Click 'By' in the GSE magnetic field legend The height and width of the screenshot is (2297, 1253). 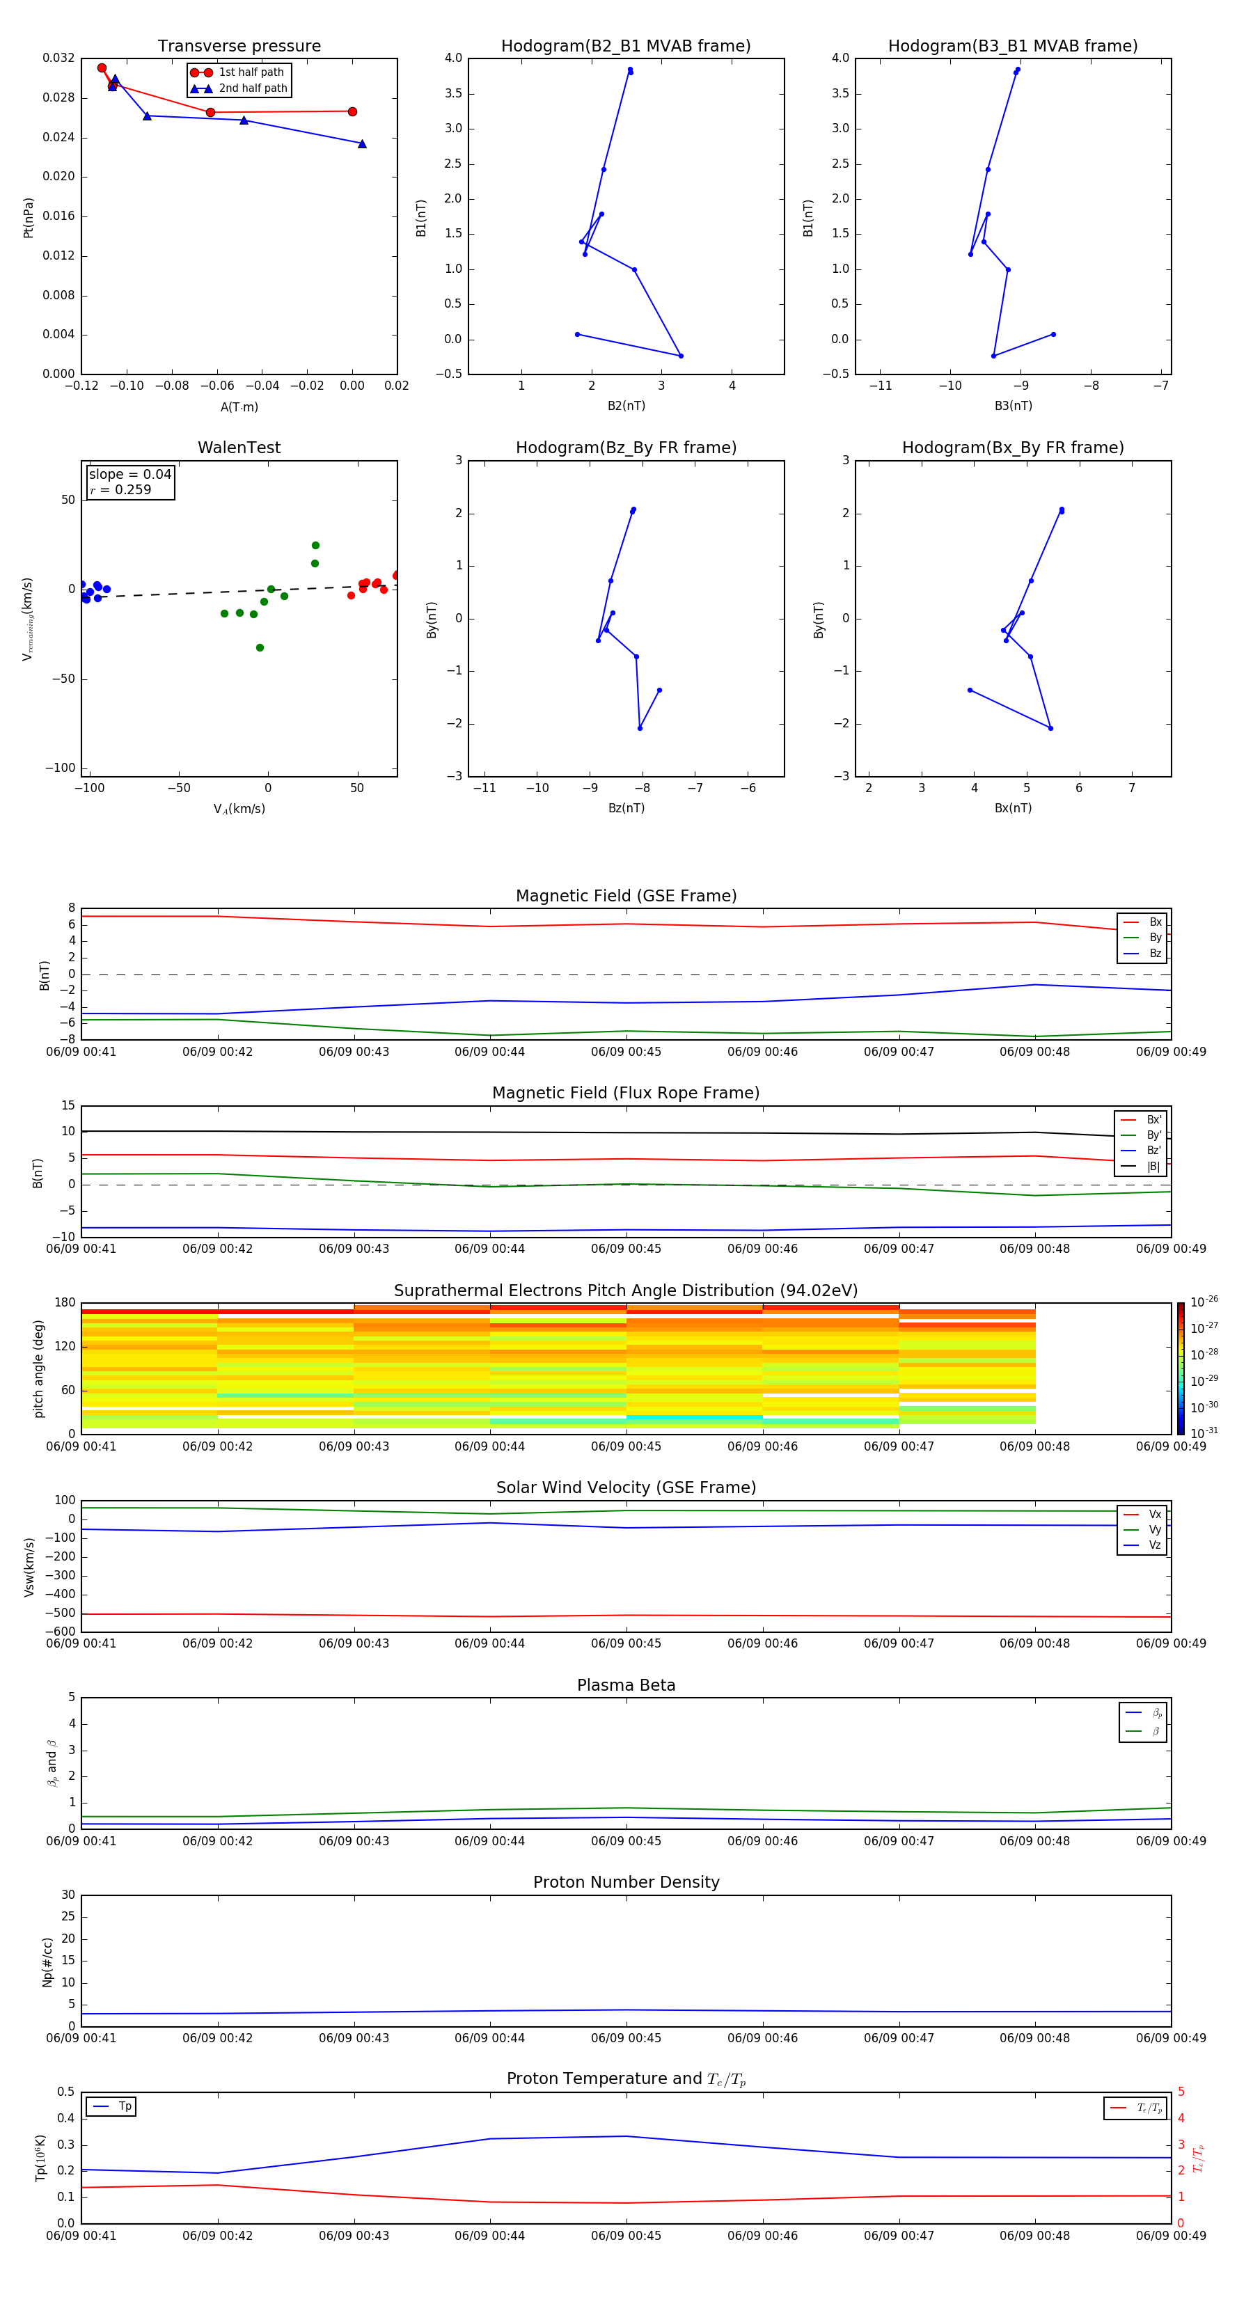click(1142, 937)
